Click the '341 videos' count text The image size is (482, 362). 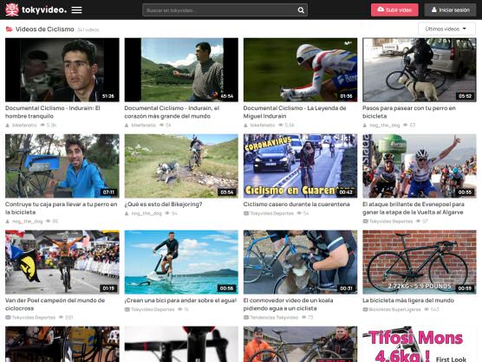(88, 29)
